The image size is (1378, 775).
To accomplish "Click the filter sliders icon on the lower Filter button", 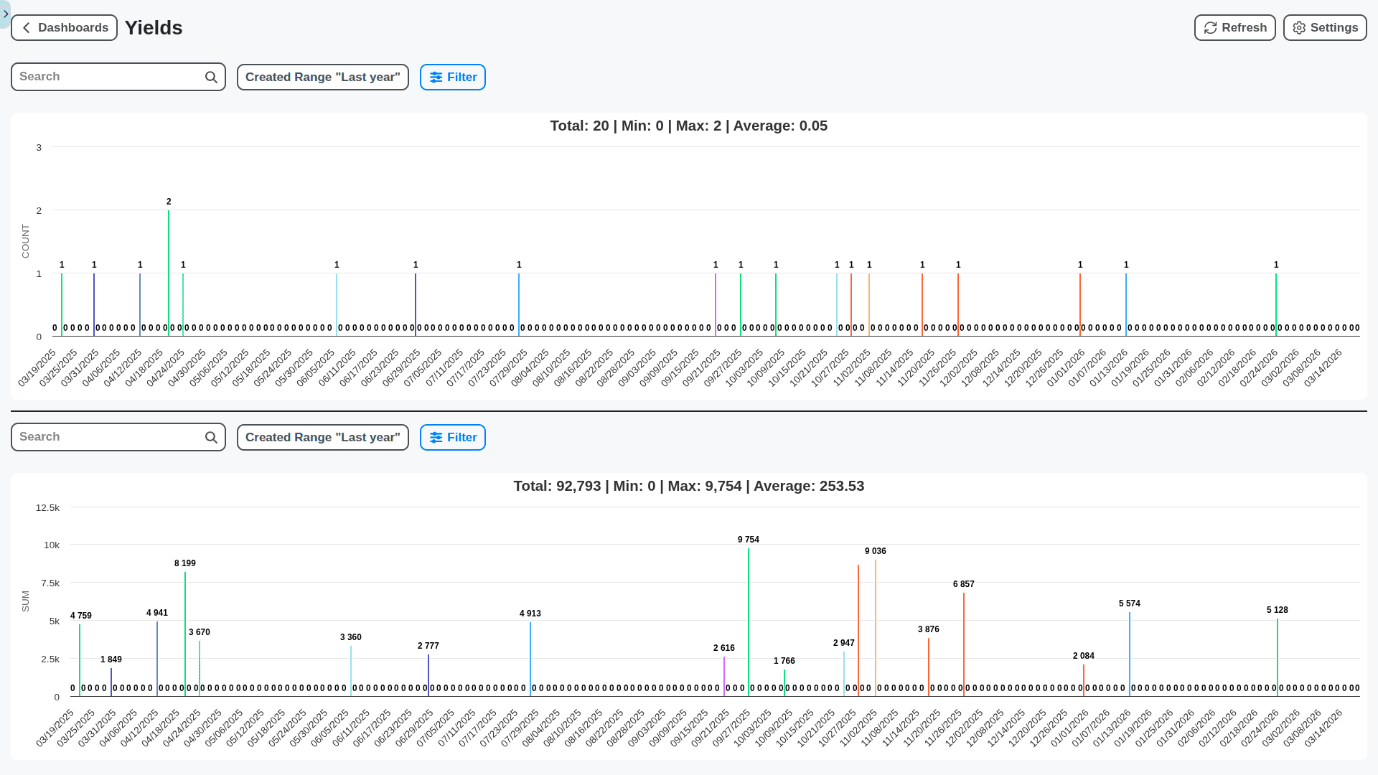I will pyautogui.click(x=436, y=437).
